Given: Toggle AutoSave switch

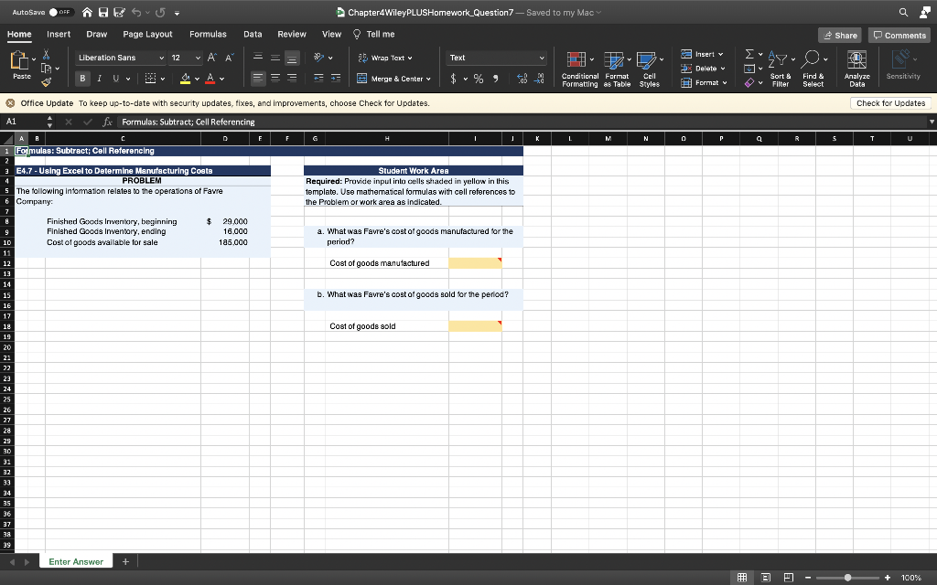Looking at the screenshot, I should (x=61, y=12).
